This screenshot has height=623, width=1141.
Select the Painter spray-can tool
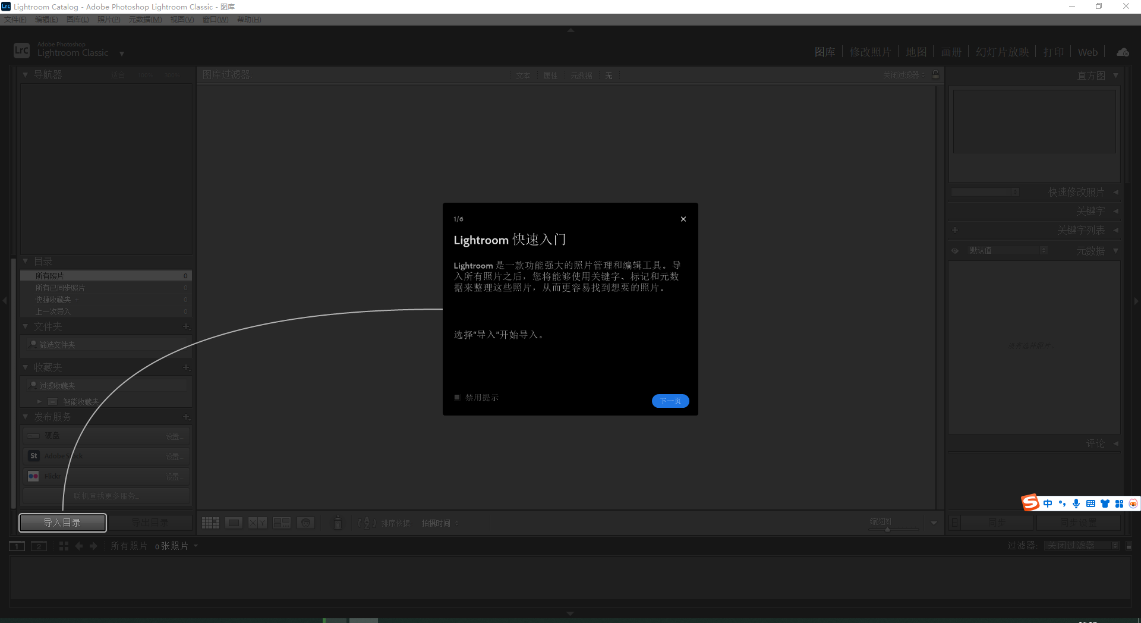click(x=337, y=523)
